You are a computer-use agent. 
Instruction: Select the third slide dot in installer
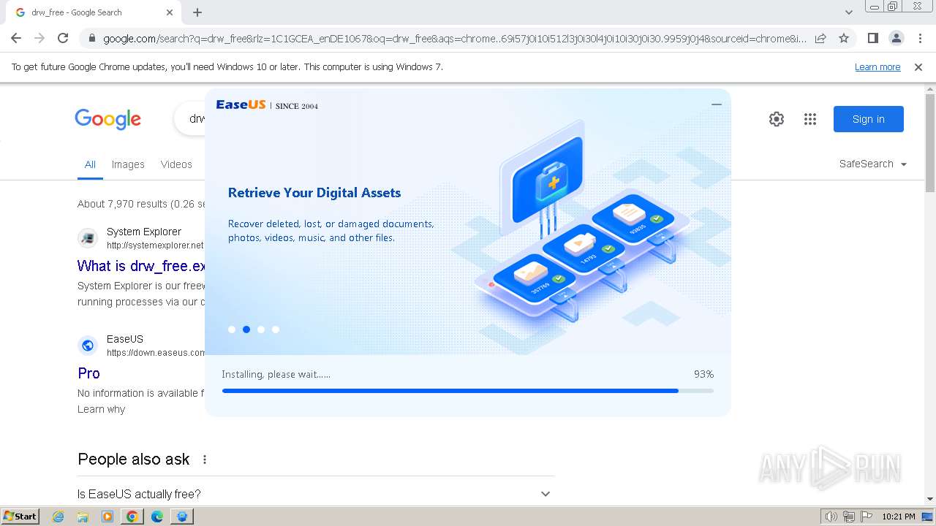coord(261,329)
